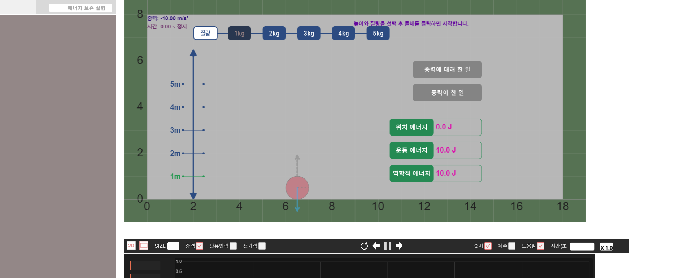Select the 5kg mass button

[378, 33]
